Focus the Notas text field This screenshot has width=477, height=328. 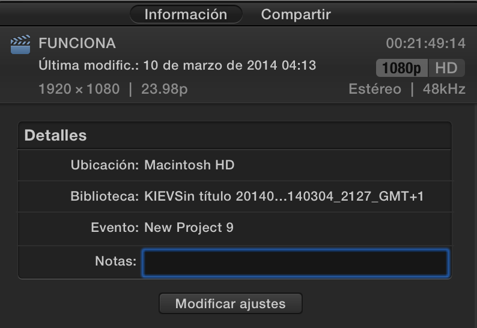pos(295,263)
